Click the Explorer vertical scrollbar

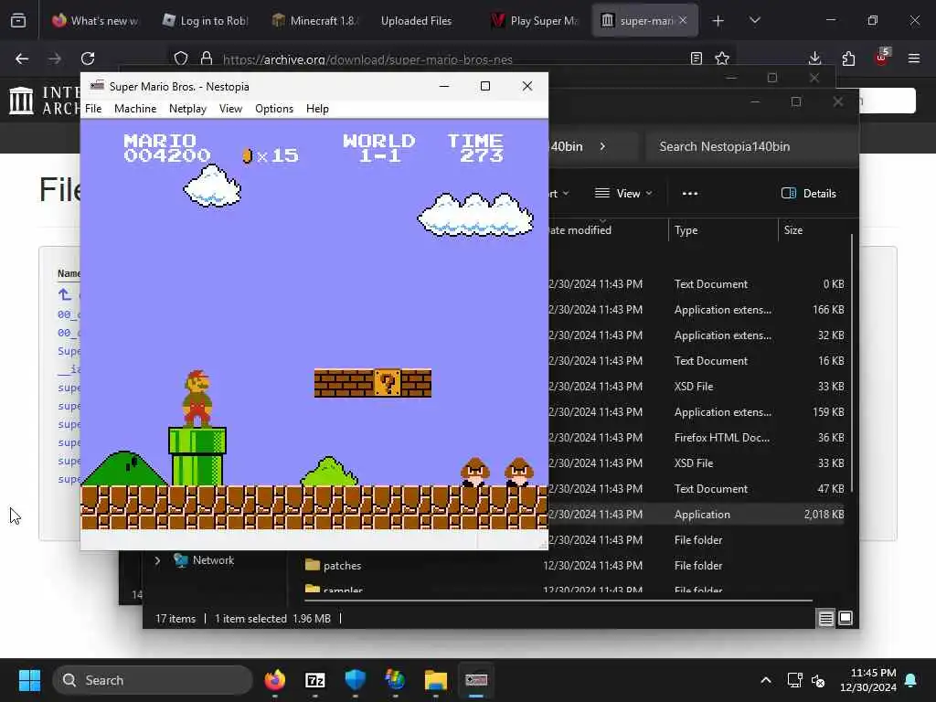pos(852,364)
